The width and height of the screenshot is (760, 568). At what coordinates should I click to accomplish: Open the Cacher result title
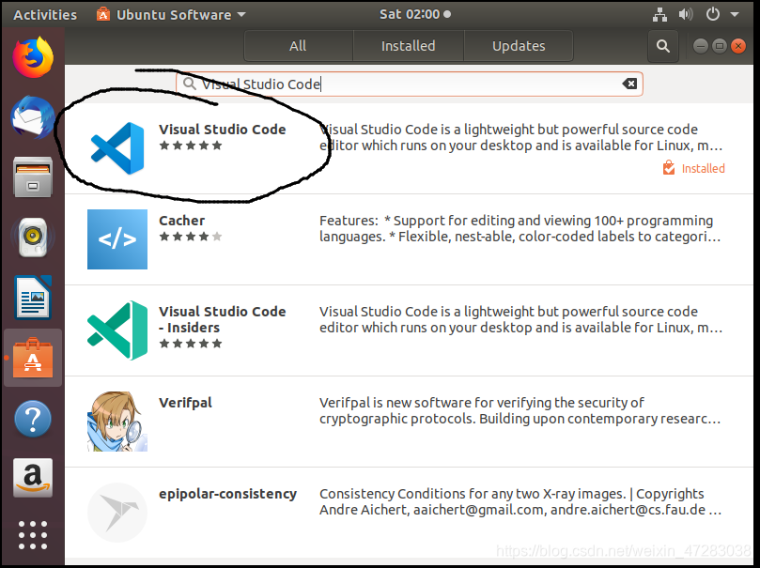[181, 221]
